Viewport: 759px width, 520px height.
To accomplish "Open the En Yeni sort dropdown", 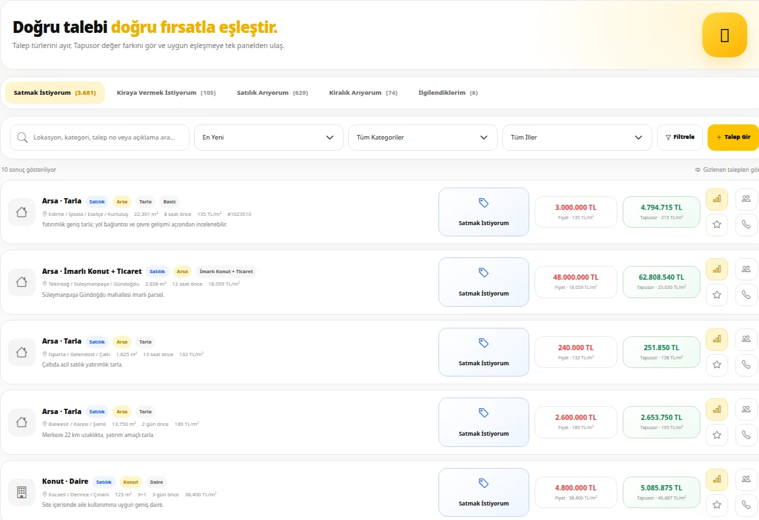I will coord(269,138).
